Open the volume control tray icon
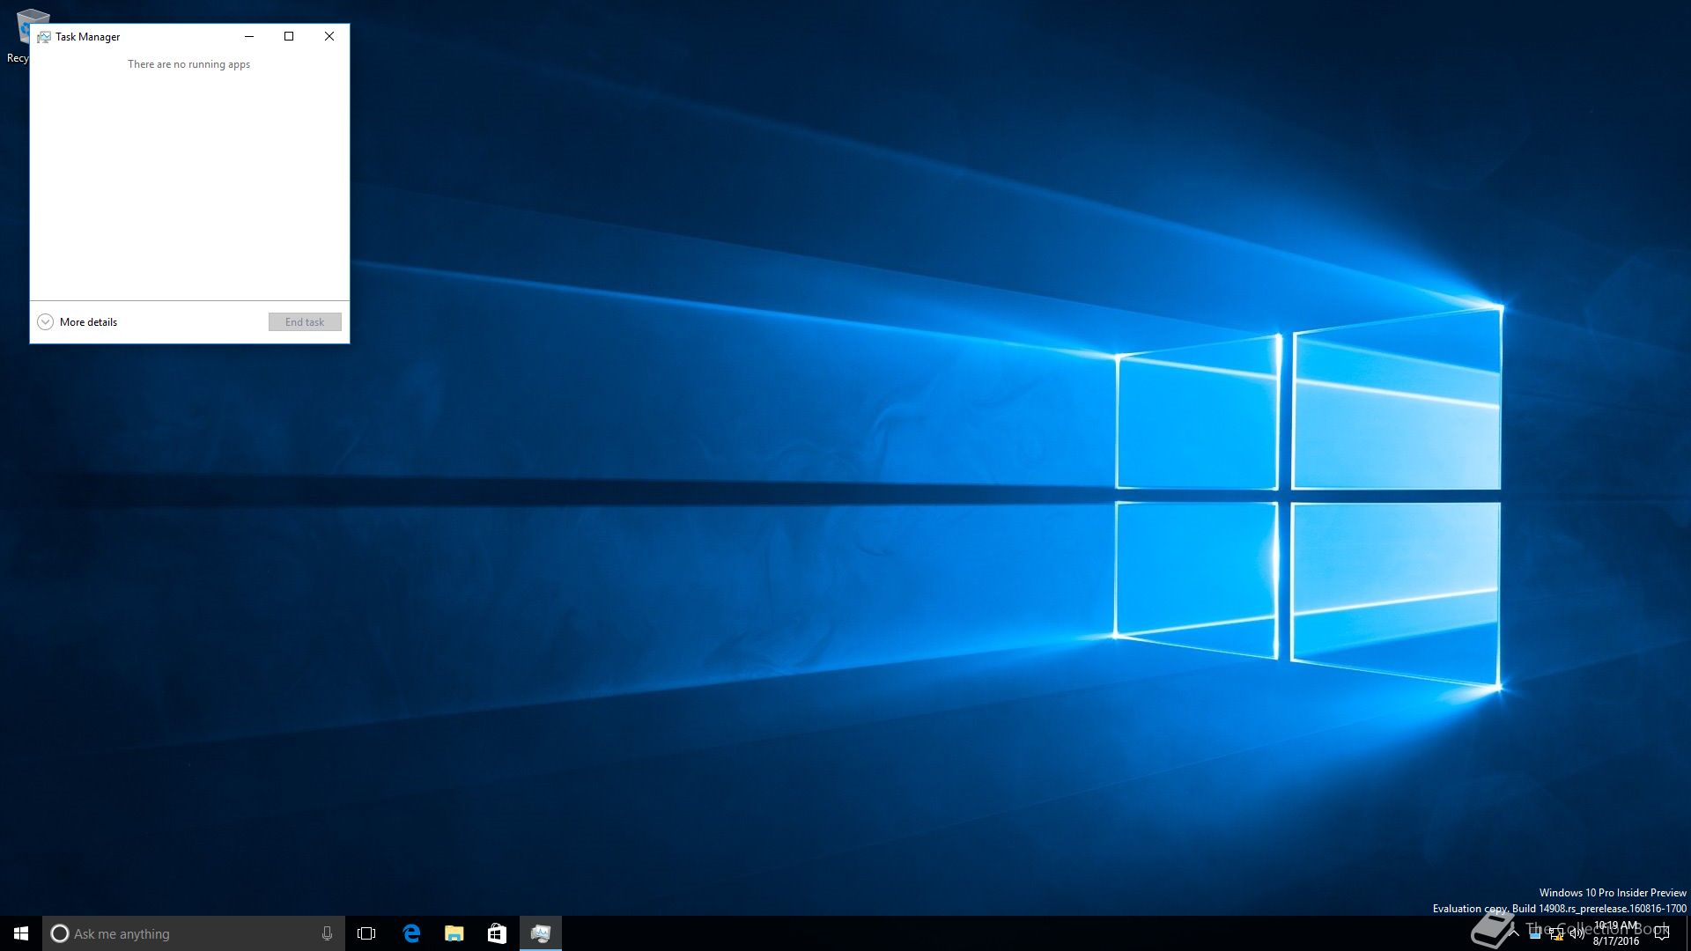1691x951 pixels. (x=1577, y=933)
